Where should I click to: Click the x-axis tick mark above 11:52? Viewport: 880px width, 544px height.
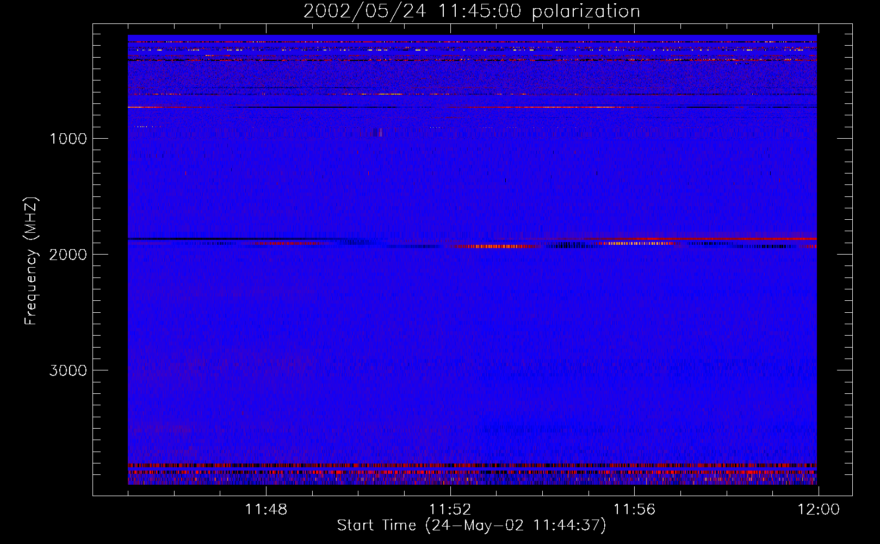click(450, 491)
